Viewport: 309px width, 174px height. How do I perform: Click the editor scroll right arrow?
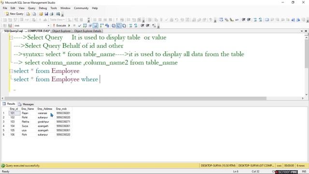[303, 98]
